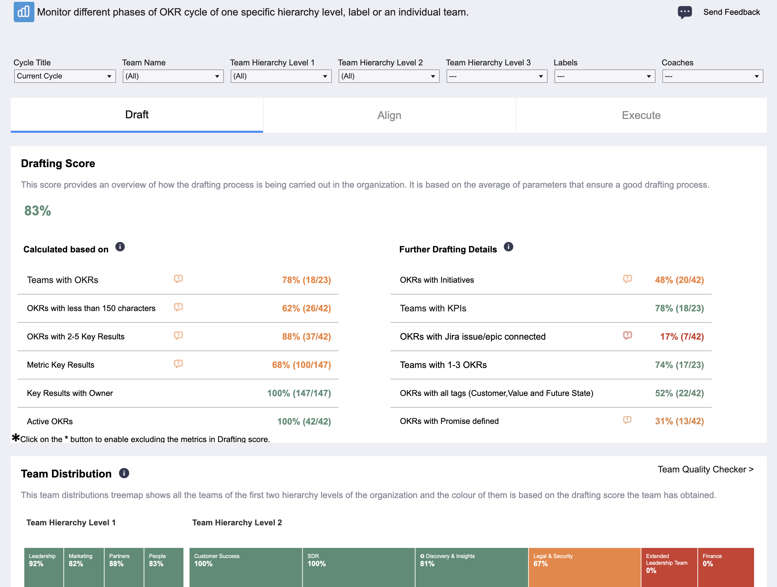Open the Cycle Title dropdown
Image resolution: width=777 pixels, height=587 pixels.
[65, 76]
